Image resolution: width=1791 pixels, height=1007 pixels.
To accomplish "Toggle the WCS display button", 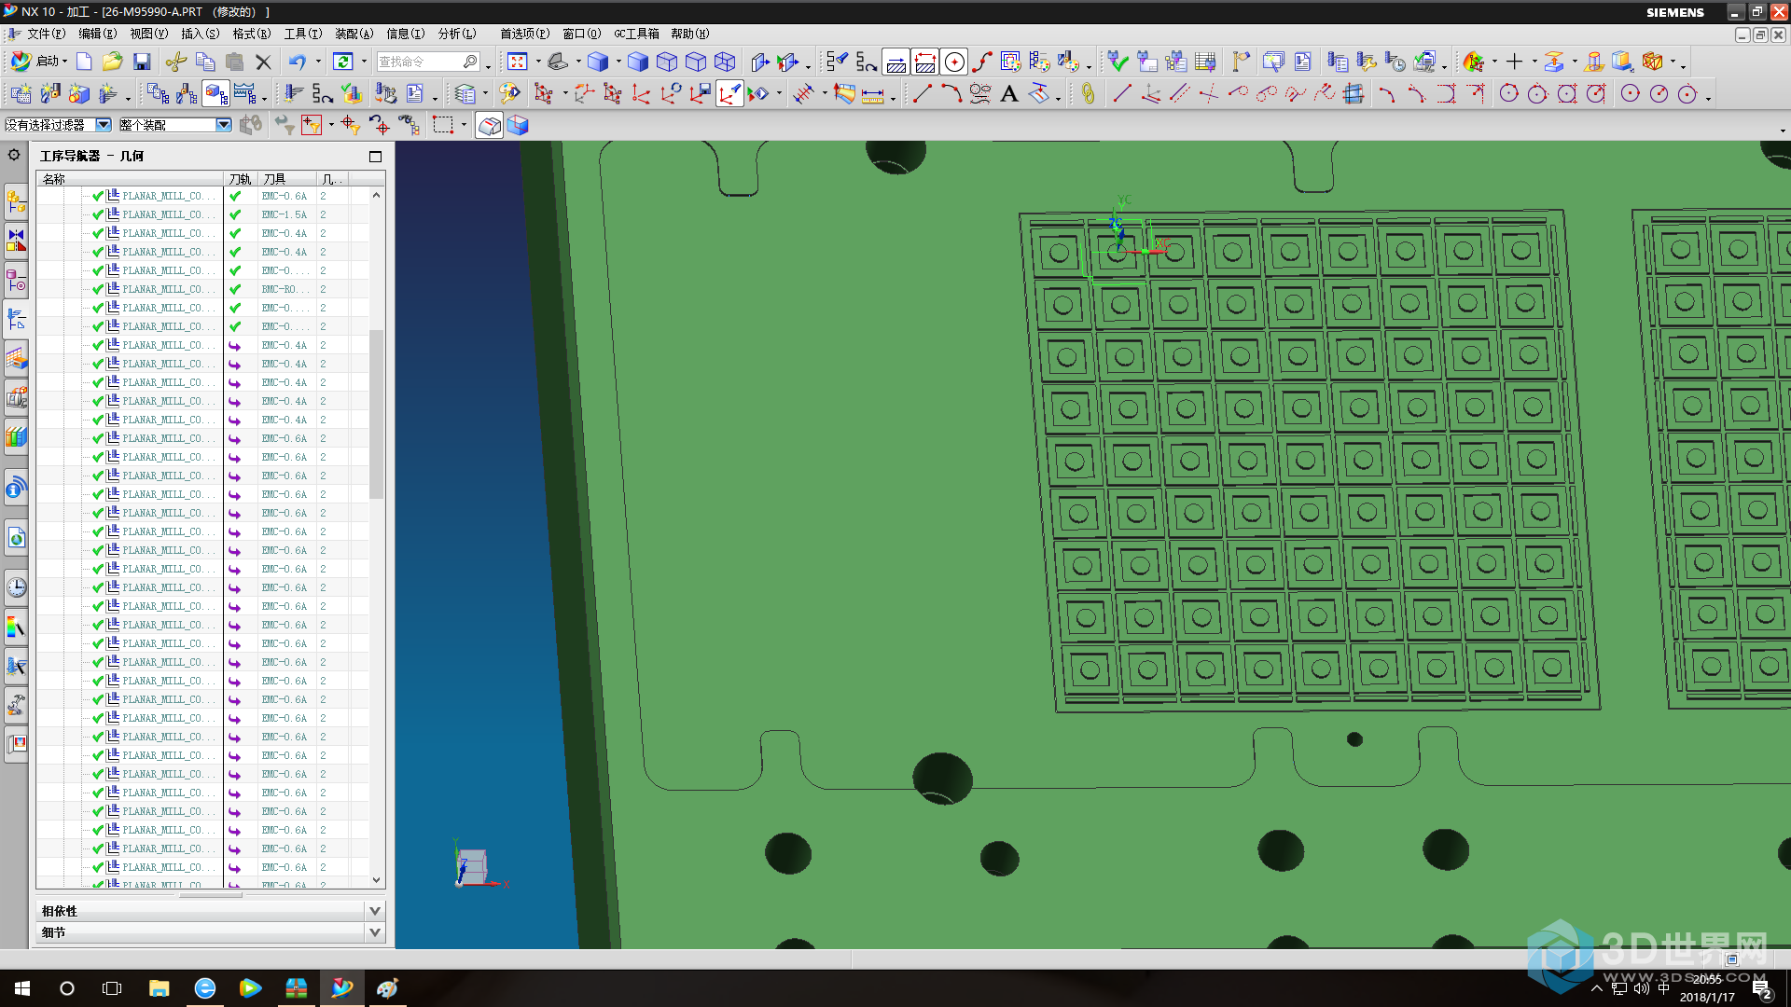I will pyautogui.click(x=729, y=93).
